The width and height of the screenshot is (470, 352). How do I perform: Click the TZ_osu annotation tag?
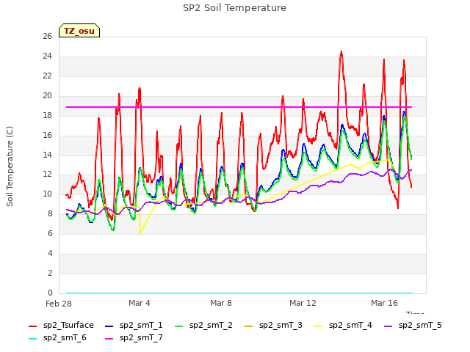[79, 31]
